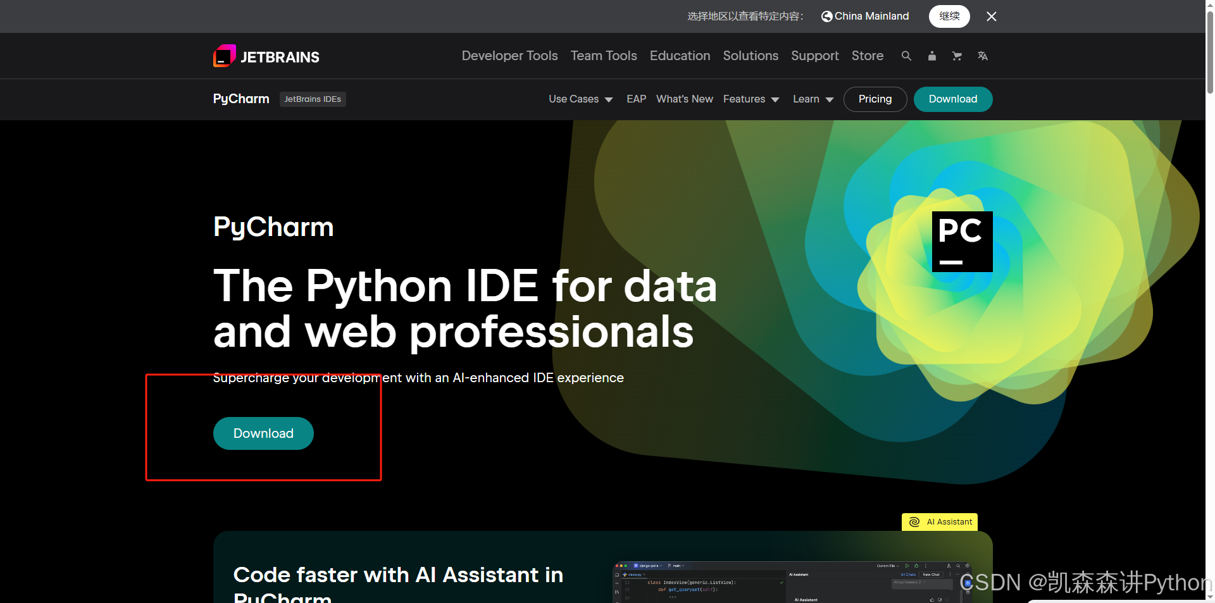This screenshot has height=603, width=1215.
Task: Open the Support menu
Action: (x=814, y=56)
